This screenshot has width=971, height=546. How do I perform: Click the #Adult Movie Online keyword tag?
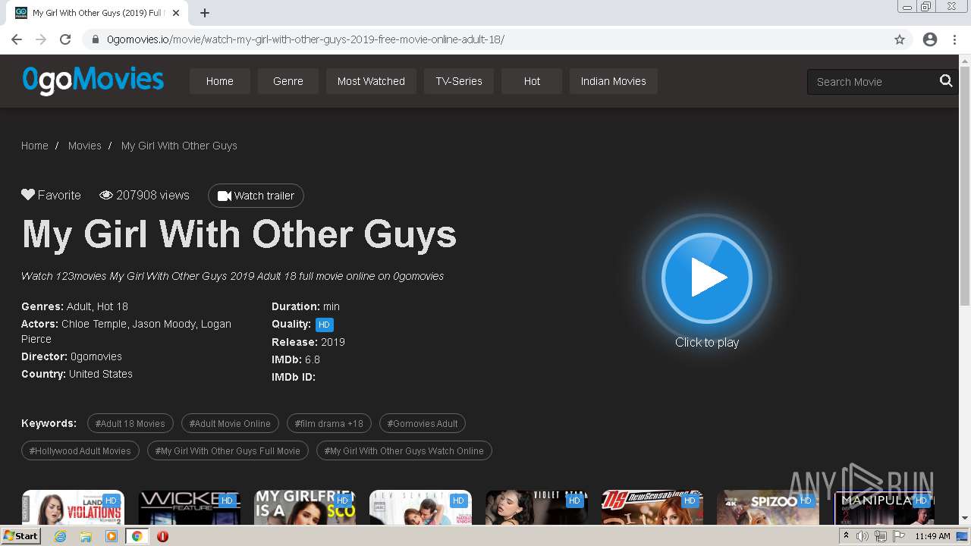pyautogui.click(x=230, y=423)
